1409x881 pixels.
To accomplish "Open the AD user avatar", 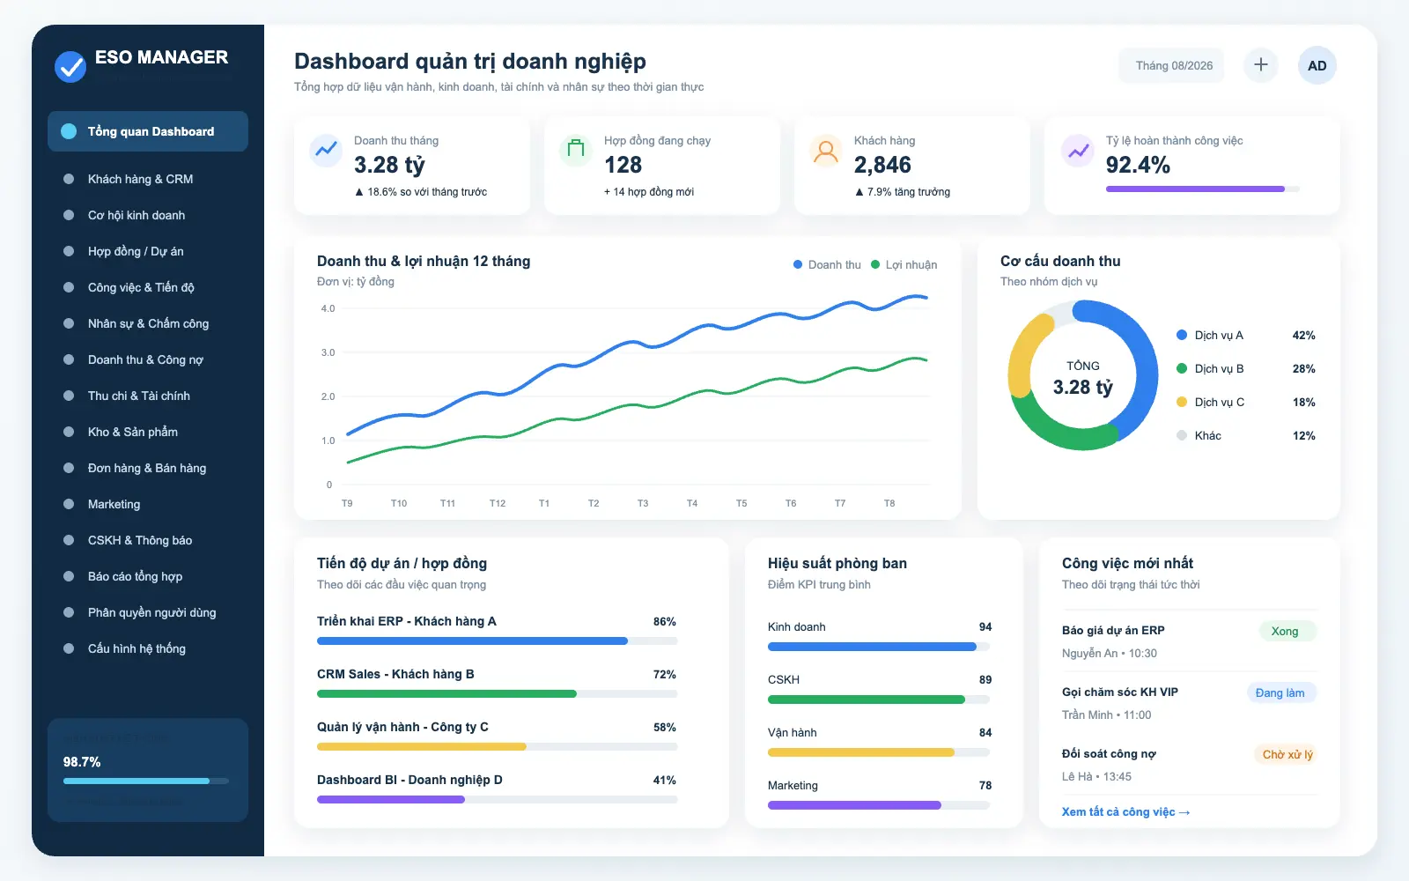I will pos(1317,65).
